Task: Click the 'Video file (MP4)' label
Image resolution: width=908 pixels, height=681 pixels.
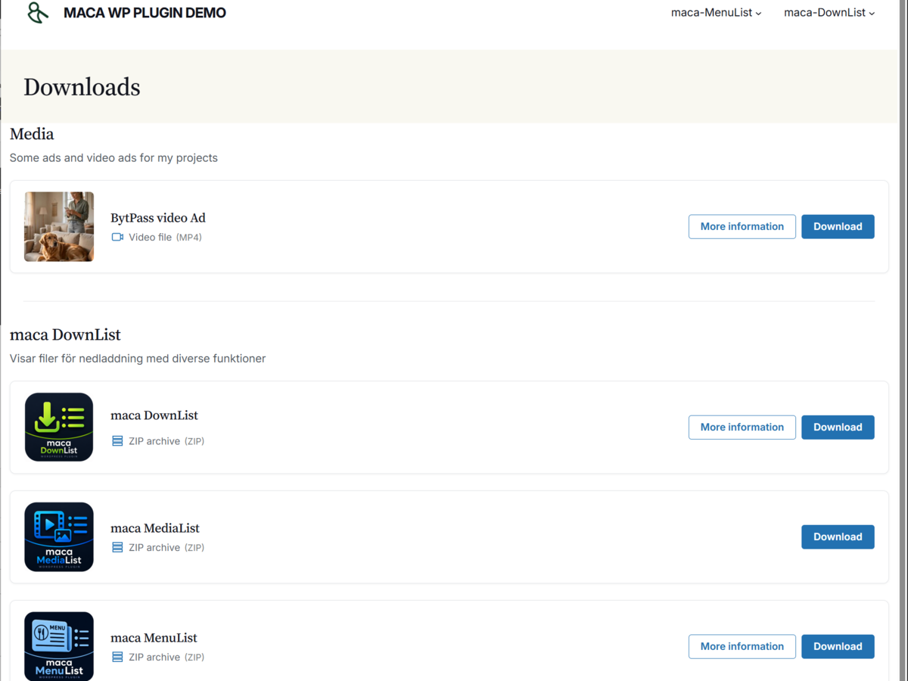Action: (165, 237)
